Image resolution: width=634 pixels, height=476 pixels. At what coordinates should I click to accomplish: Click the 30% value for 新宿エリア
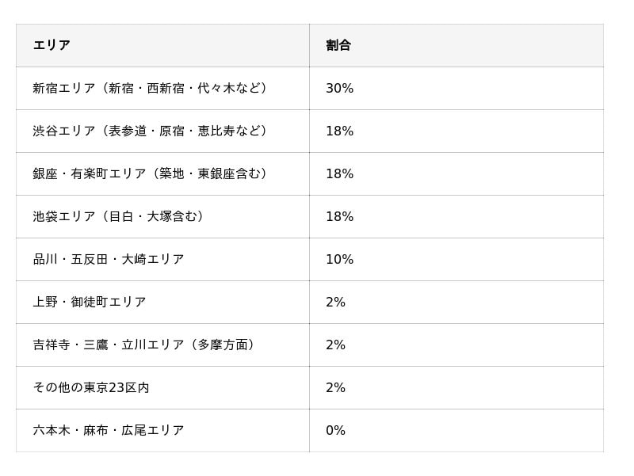click(x=339, y=89)
